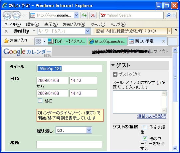
Task: Click the Refresh green arrows icon
Action: (x=84, y=15)
